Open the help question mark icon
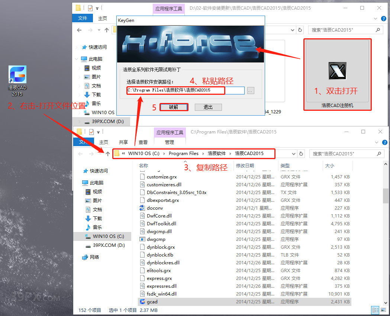This screenshot has width=390, height=316. coord(385,142)
